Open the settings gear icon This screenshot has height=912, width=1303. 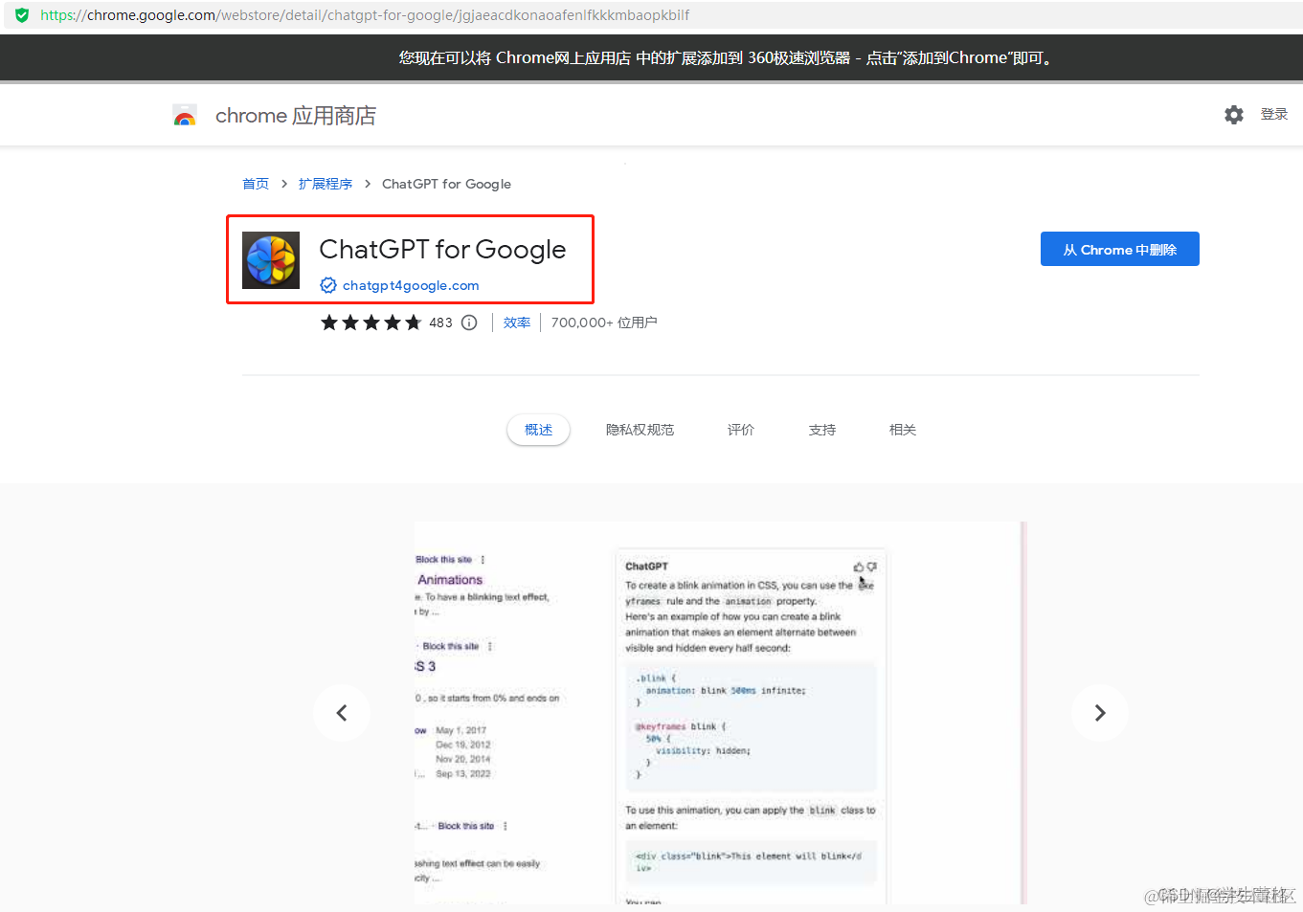(x=1234, y=115)
